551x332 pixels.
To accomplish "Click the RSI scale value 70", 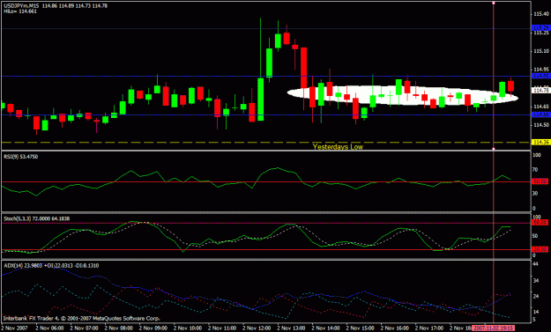I will click(x=535, y=170).
